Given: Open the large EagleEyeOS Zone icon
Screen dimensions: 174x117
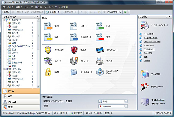Looking at the screenshot, I should pyautogui.click(x=100, y=72).
